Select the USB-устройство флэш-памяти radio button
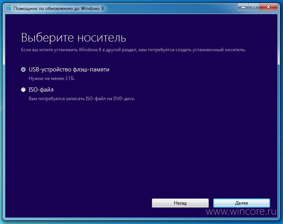 click(23, 69)
